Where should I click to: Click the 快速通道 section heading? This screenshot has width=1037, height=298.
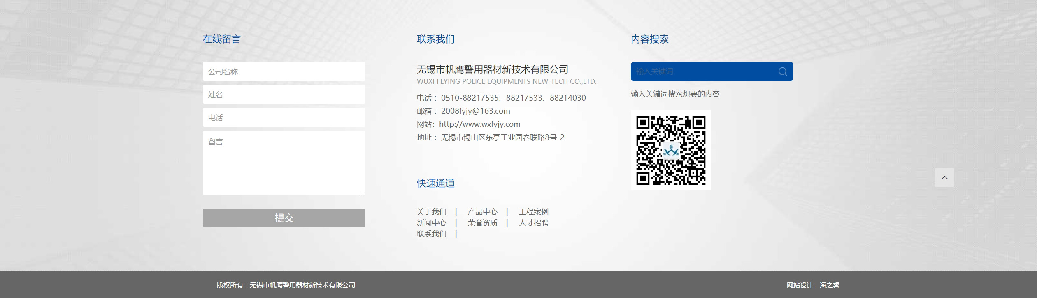[x=436, y=183]
